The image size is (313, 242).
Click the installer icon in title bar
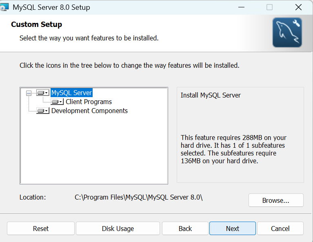[4, 7]
